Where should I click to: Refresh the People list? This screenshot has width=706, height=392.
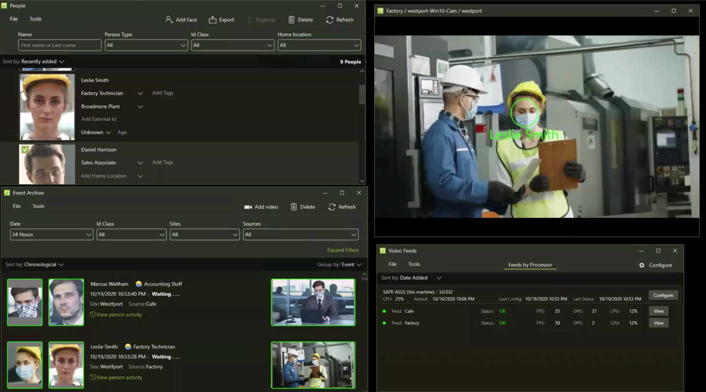click(339, 20)
